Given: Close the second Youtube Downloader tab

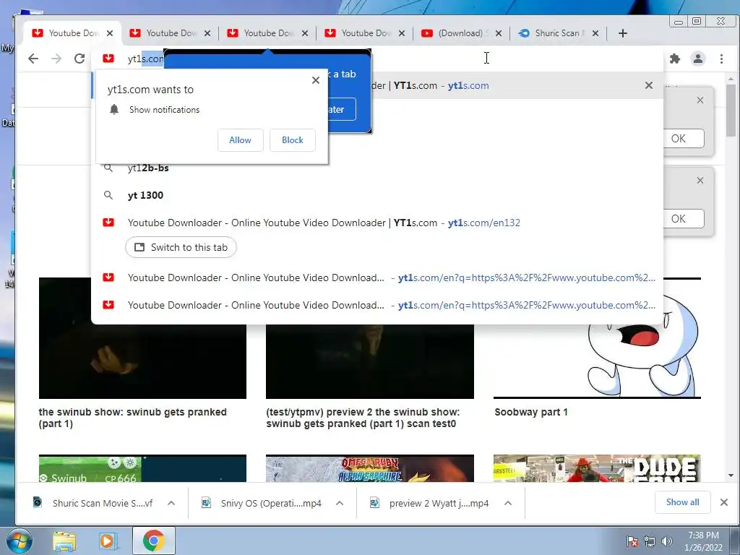Looking at the screenshot, I should (x=207, y=33).
